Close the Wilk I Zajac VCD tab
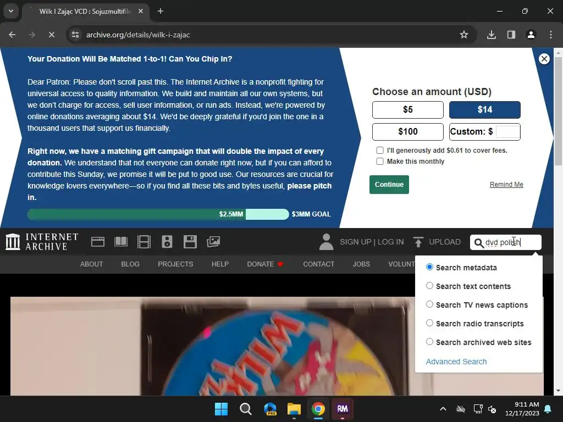Screen dimensions: 563x422 pyautogui.click(x=141, y=11)
